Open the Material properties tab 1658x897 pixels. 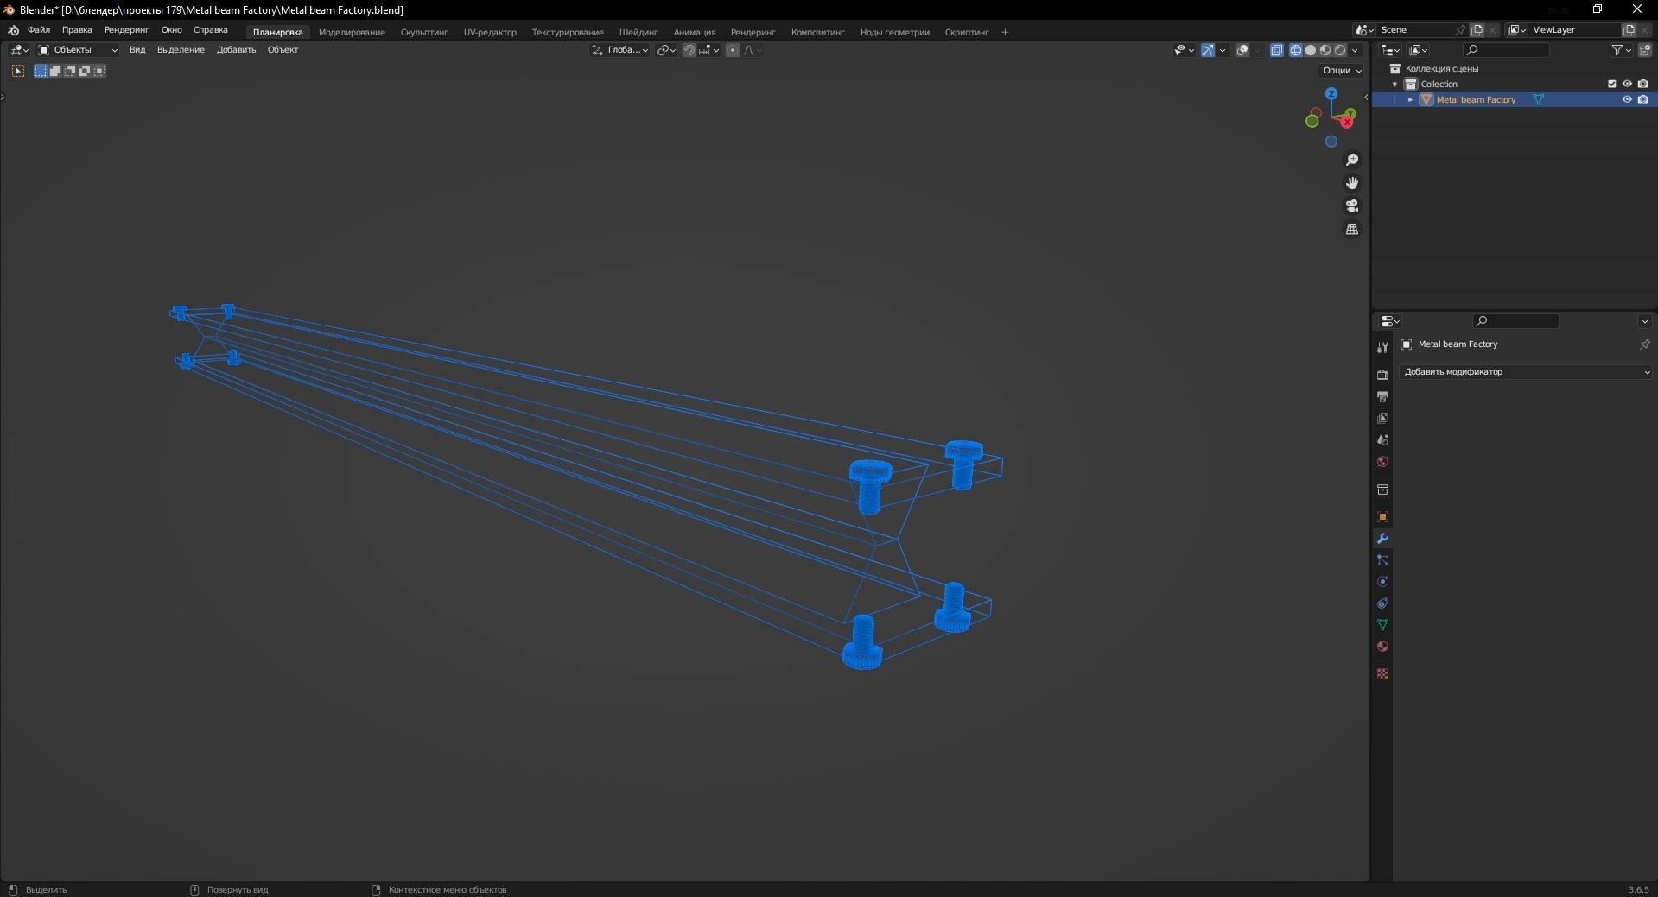[1382, 647]
